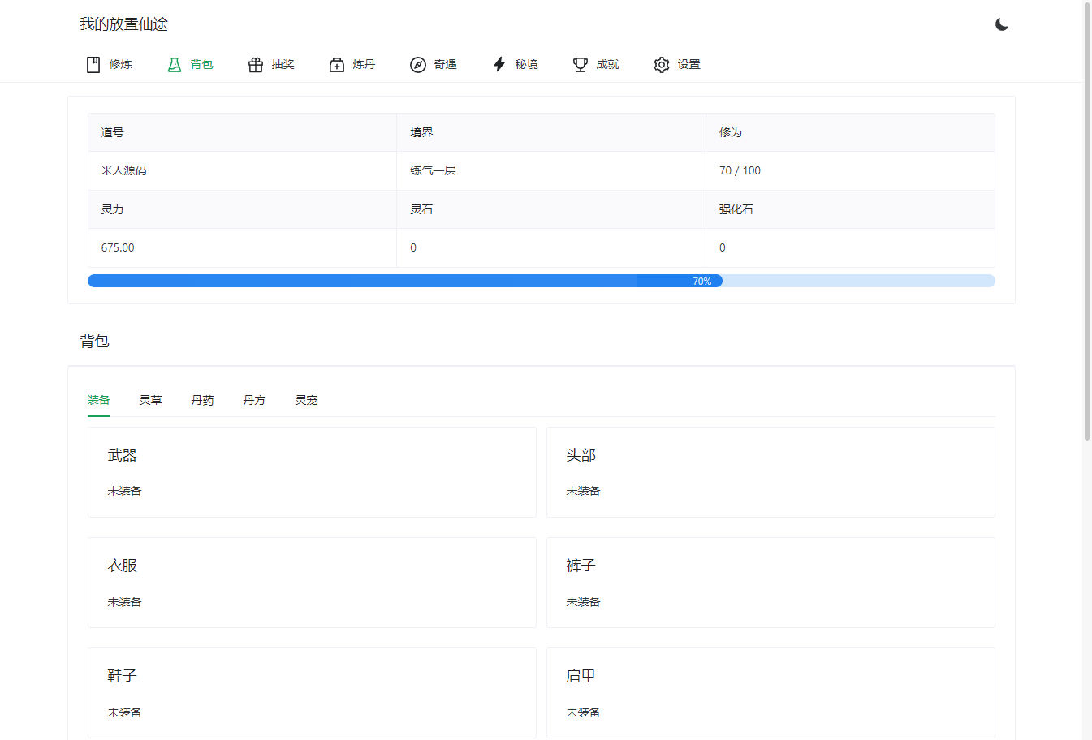This screenshot has height=740, width=1092.
Task: Click the 境界 header cell
Action: 551,132
